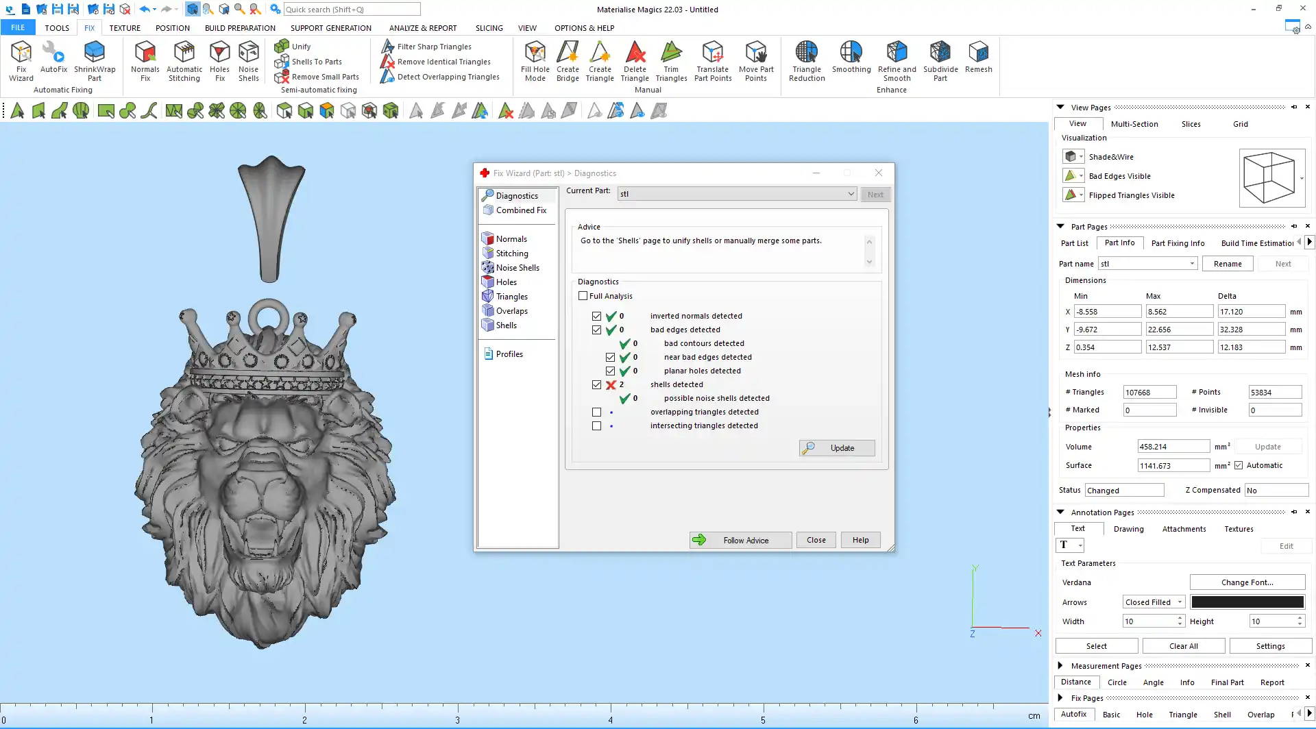Enable the Full Analysis checkbox
1316x729 pixels.
583,296
